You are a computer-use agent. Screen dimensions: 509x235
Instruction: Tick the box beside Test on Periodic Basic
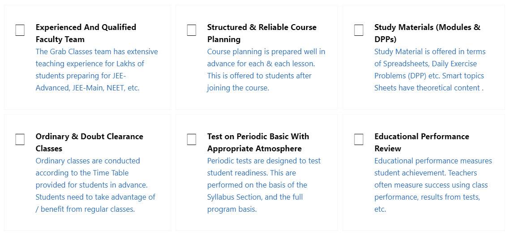pyautogui.click(x=192, y=140)
